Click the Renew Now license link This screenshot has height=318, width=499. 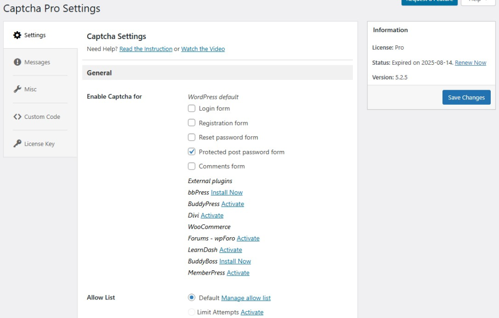click(x=470, y=63)
